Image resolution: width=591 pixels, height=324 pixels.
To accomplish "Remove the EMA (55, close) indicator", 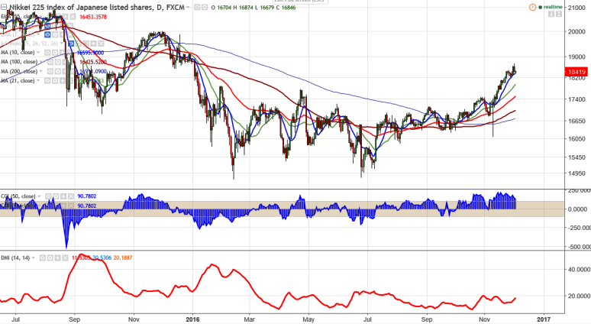I will coord(73,17).
